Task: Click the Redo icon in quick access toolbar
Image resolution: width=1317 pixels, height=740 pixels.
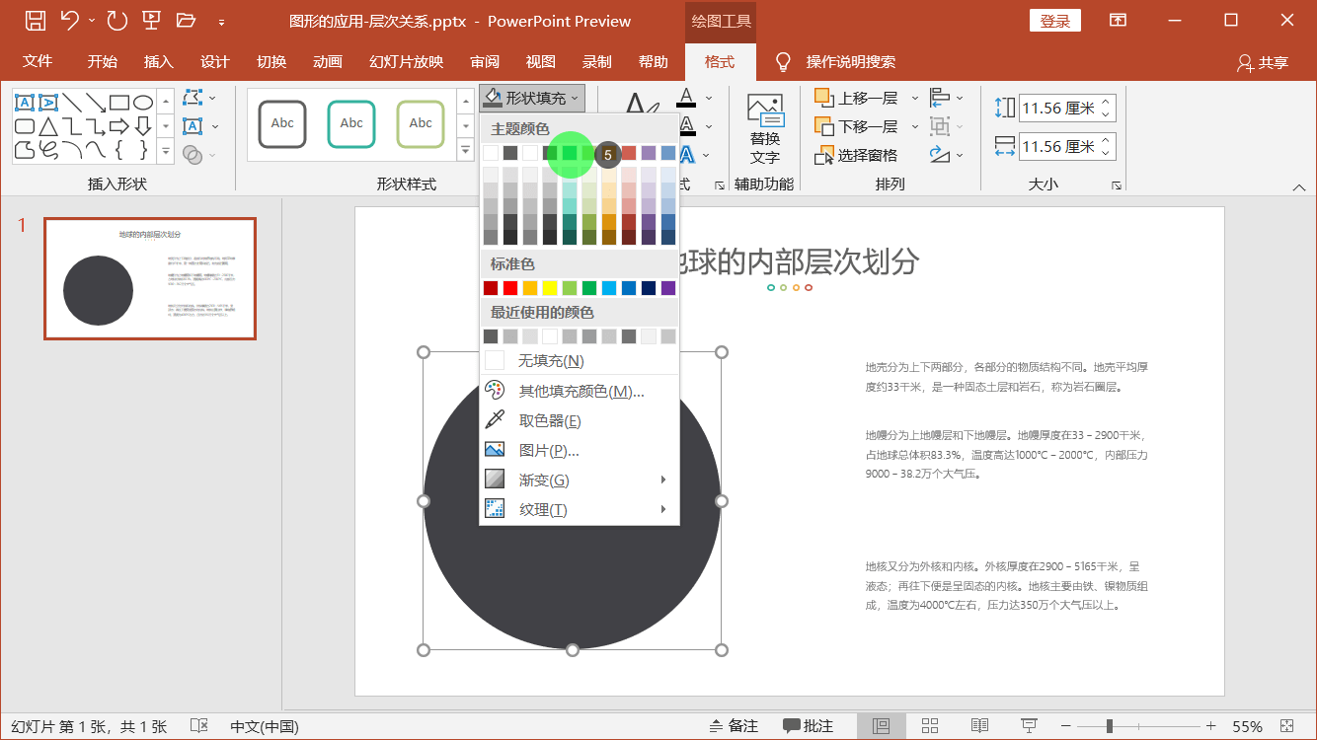Action: tap(116, 20)
